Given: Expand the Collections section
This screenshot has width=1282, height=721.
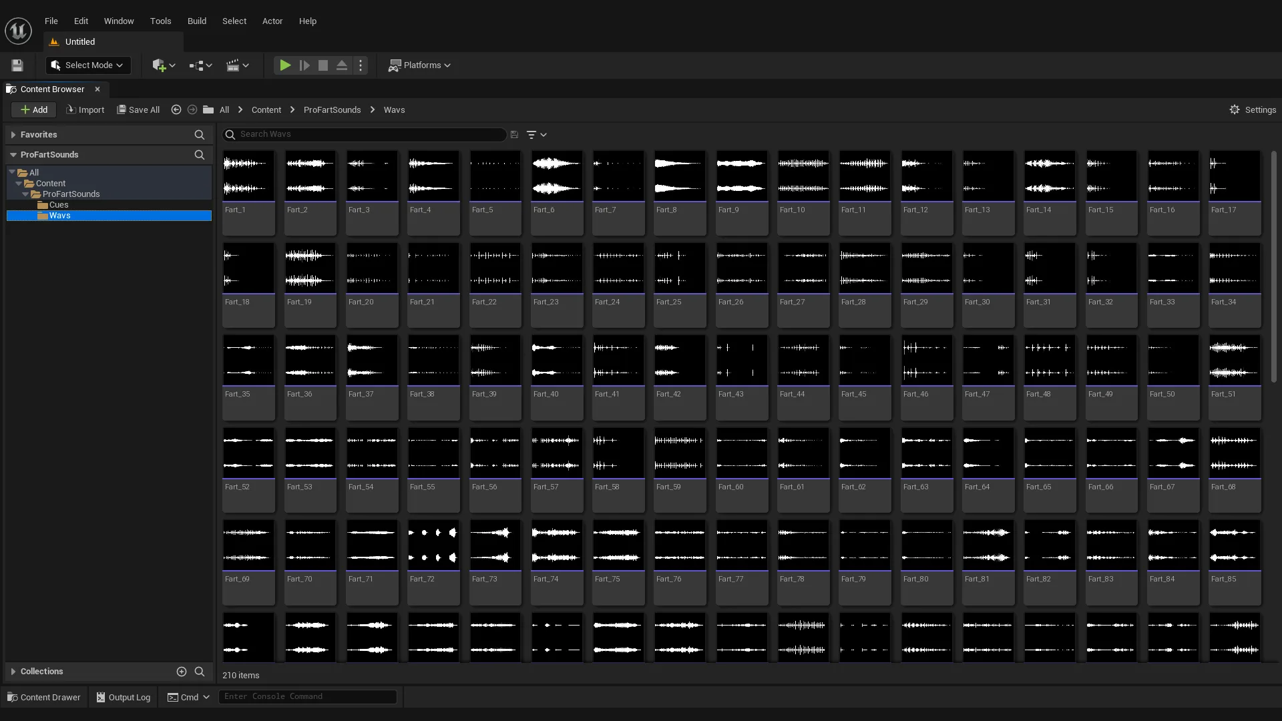Looking at the screenshot, I should coord(12,671).
